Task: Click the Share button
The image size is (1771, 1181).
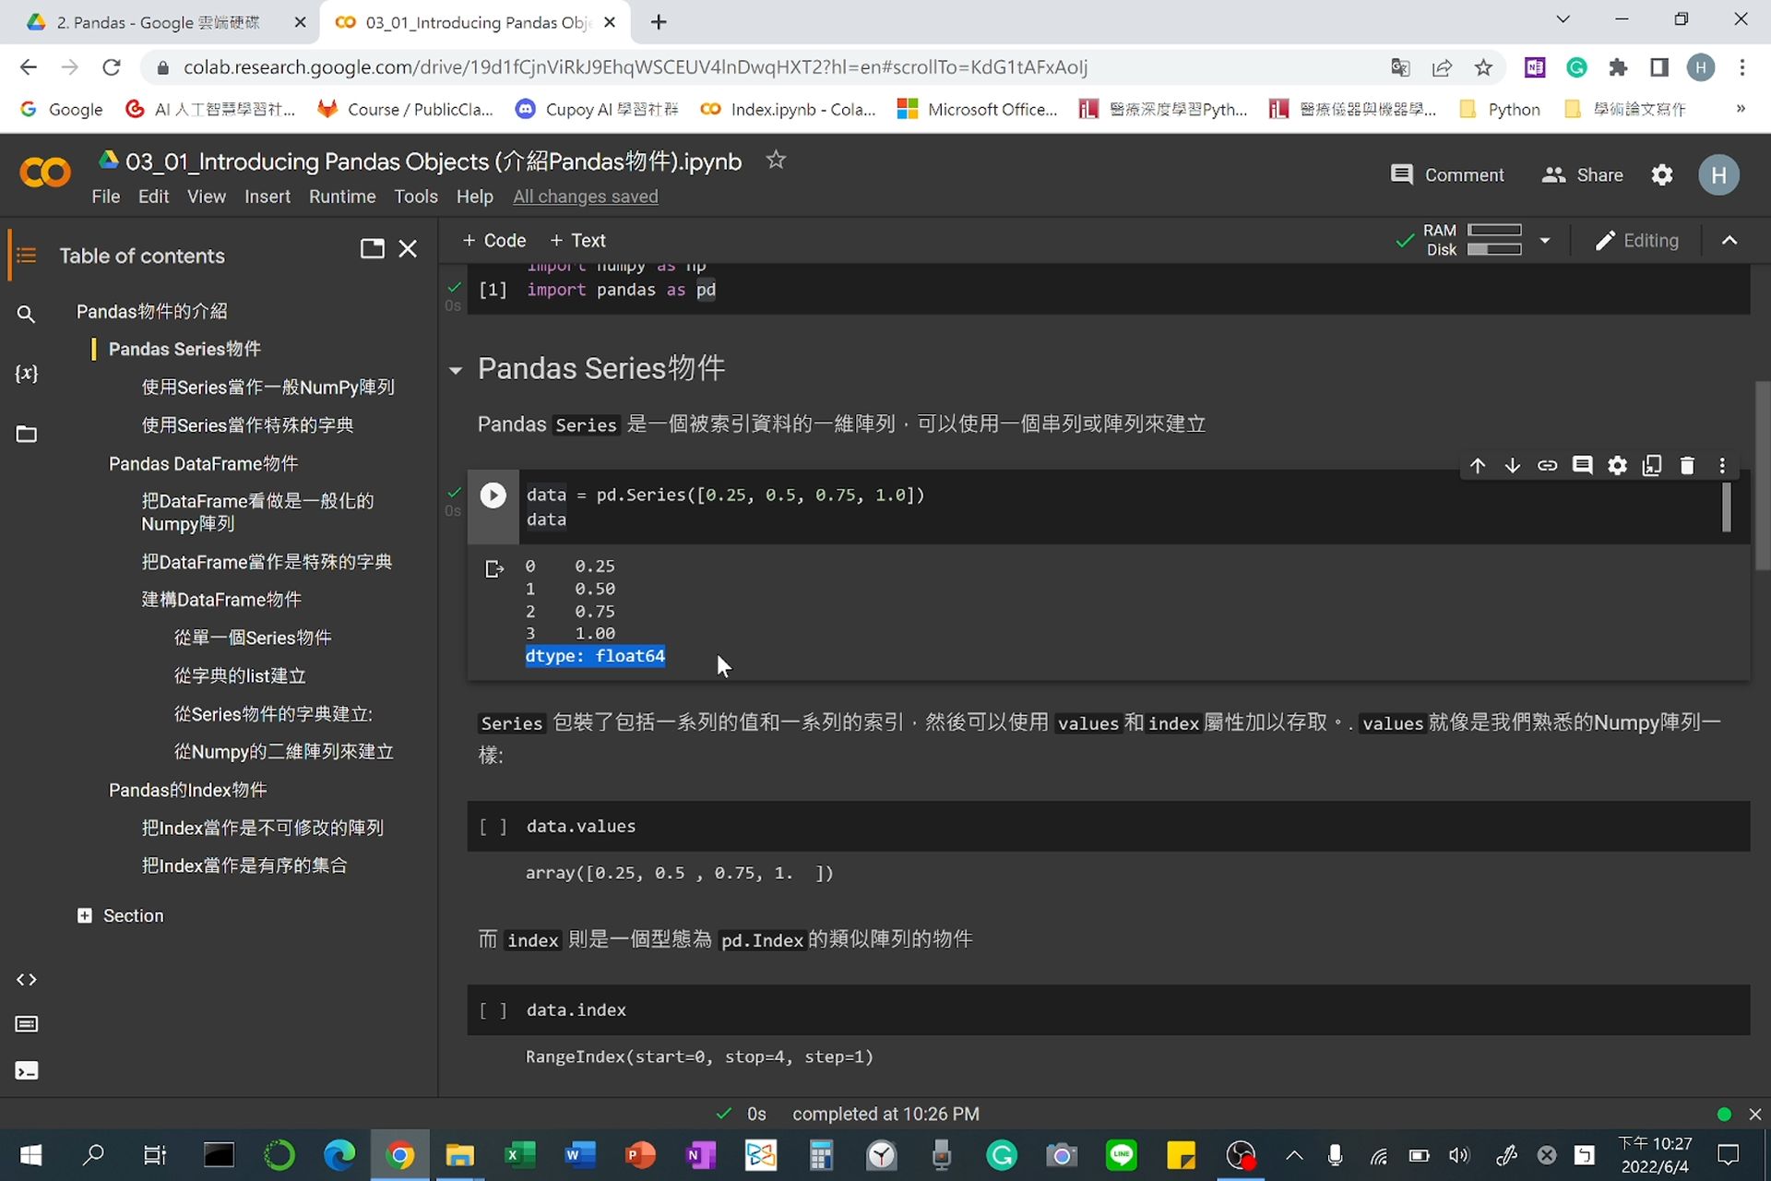Action: click(x=1582, y=174)
